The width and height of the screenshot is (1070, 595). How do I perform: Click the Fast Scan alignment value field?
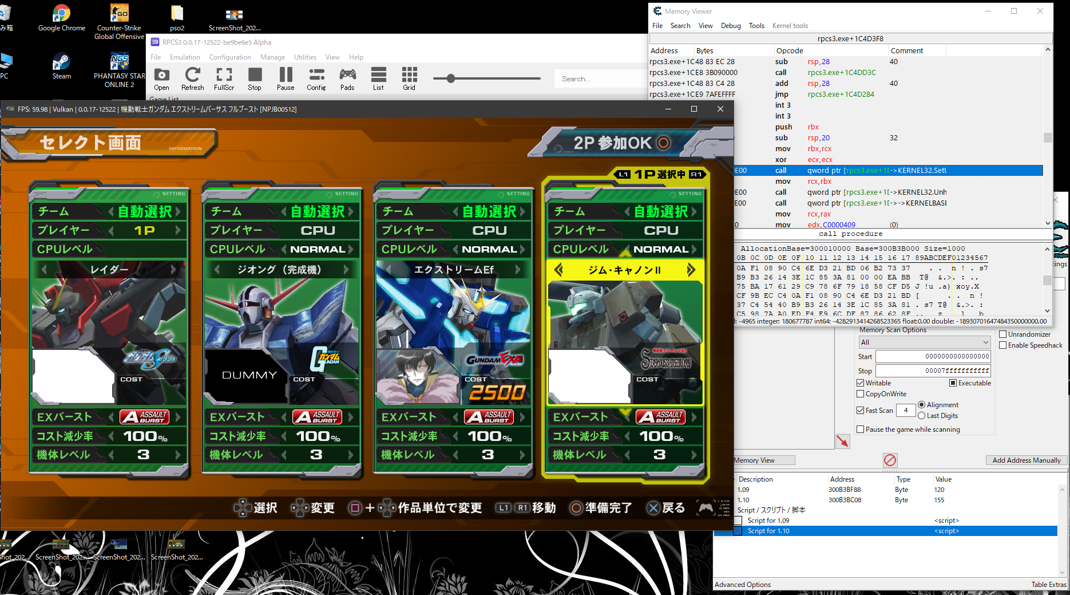[x=906, y=410]
